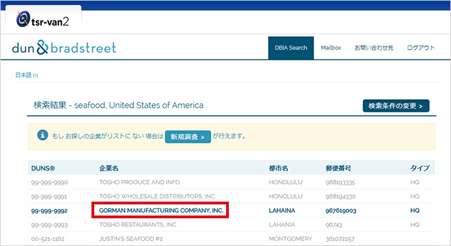Click the 新規調査 button
Image resolution: width=451 pixels, height=246 pixels.
[x=188, y=137]
